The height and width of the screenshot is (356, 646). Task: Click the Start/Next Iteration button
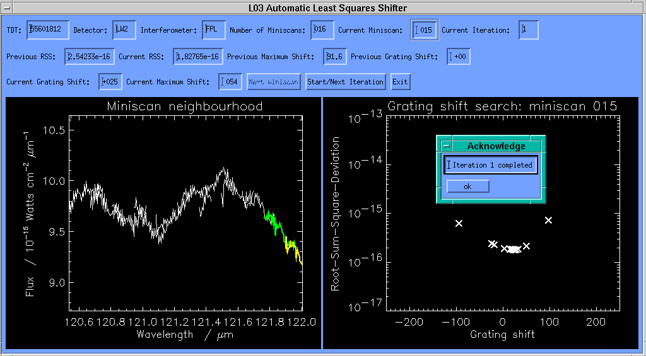pyautogui.click(x=346, y=82)
